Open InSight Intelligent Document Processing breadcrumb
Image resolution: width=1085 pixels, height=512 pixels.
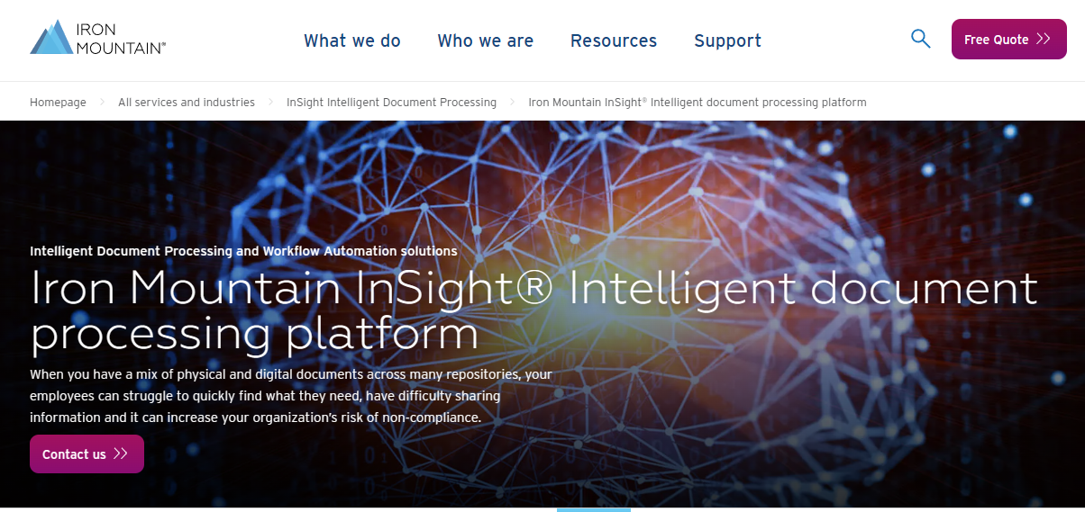pyautogui.click(x=391, y=103)
